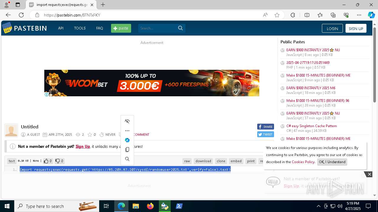Click the browser back arrow
This screenshot has width=378, height=212.
(8, 15)
